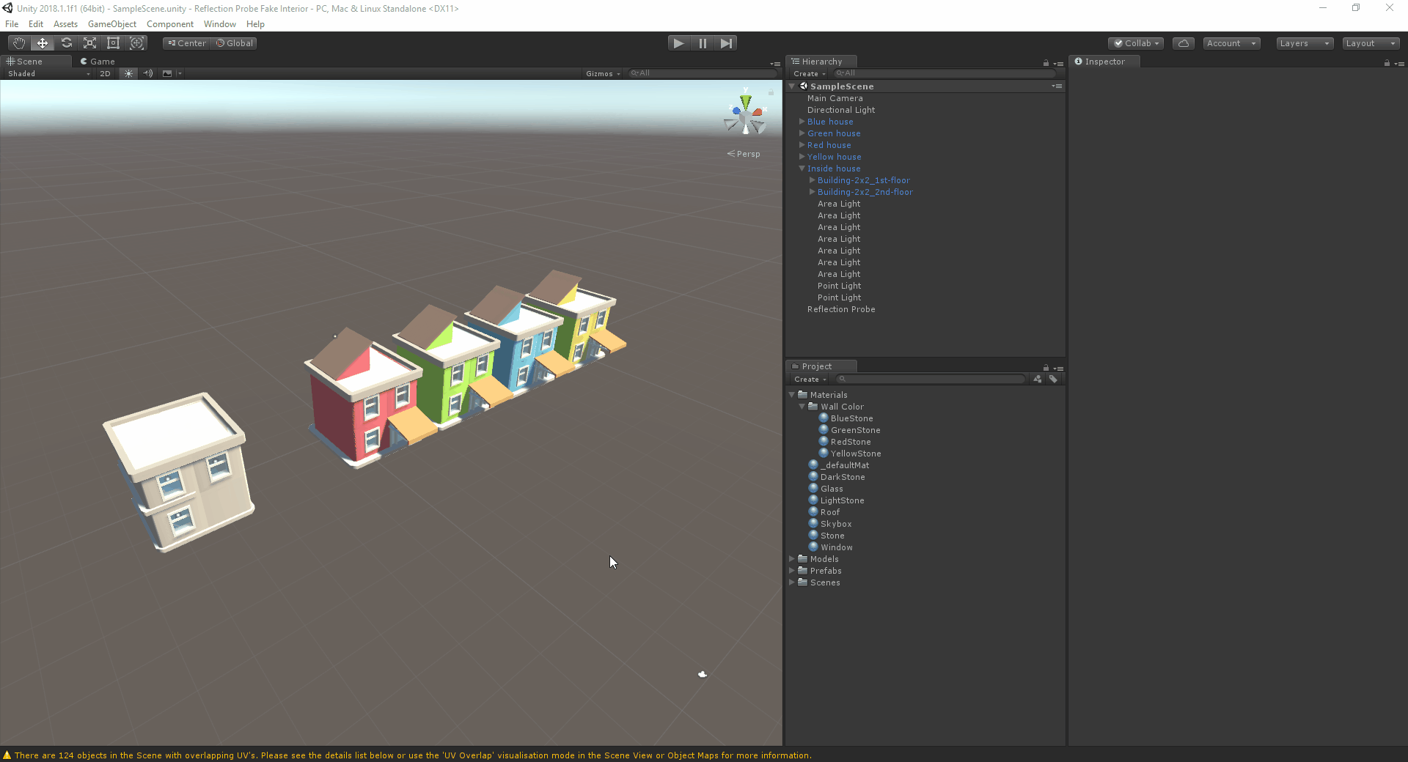Open the Edit menu
Screen dimensions: 1408x762
tap(36, 24)
